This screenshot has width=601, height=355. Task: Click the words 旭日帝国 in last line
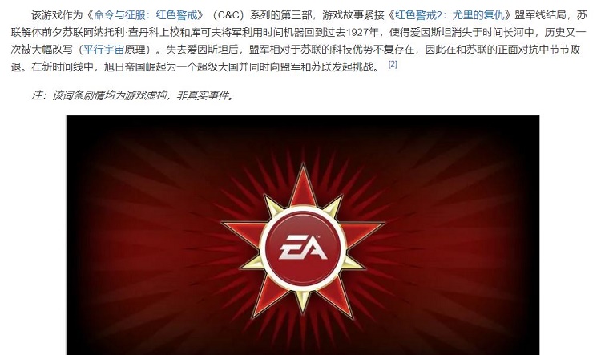(125, 67)
